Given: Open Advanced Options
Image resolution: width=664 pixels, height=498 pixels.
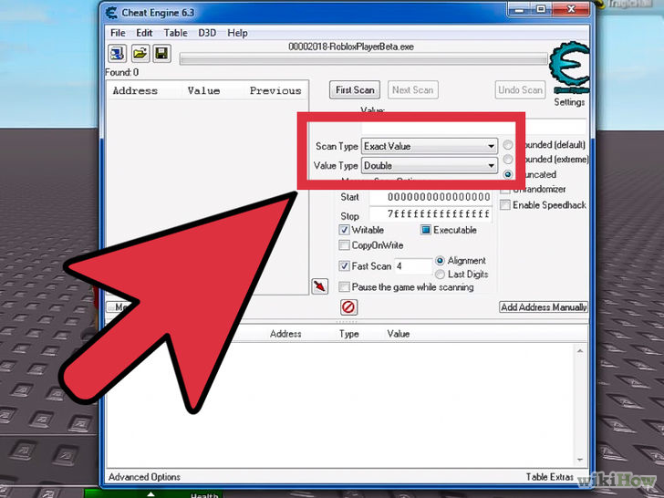Looking at the screenshot, I should click(144, 477).
